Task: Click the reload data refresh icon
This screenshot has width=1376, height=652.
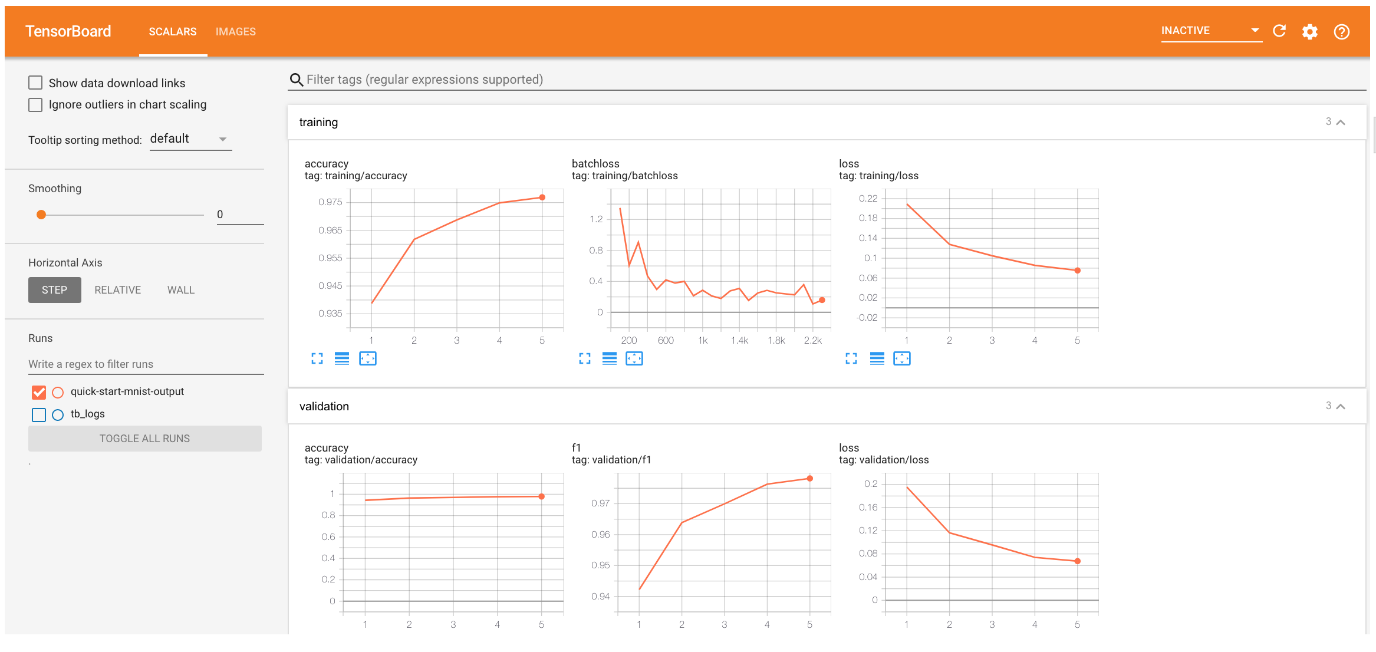Action: coord(1279,31)
